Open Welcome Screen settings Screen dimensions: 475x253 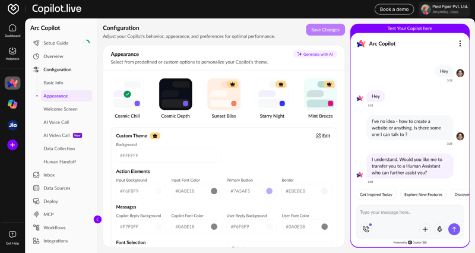[61, 109]
